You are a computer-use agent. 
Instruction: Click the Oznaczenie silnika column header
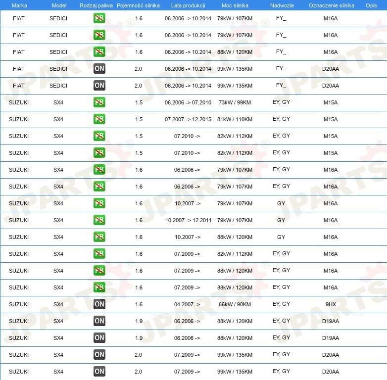coord(331,5)
